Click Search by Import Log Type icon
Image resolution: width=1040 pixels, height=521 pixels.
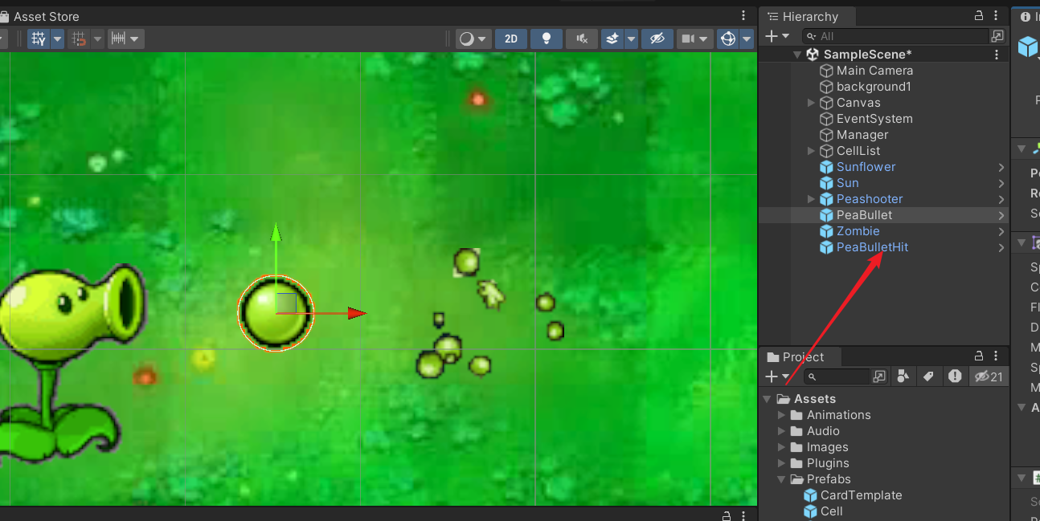(x=955, y=377)
